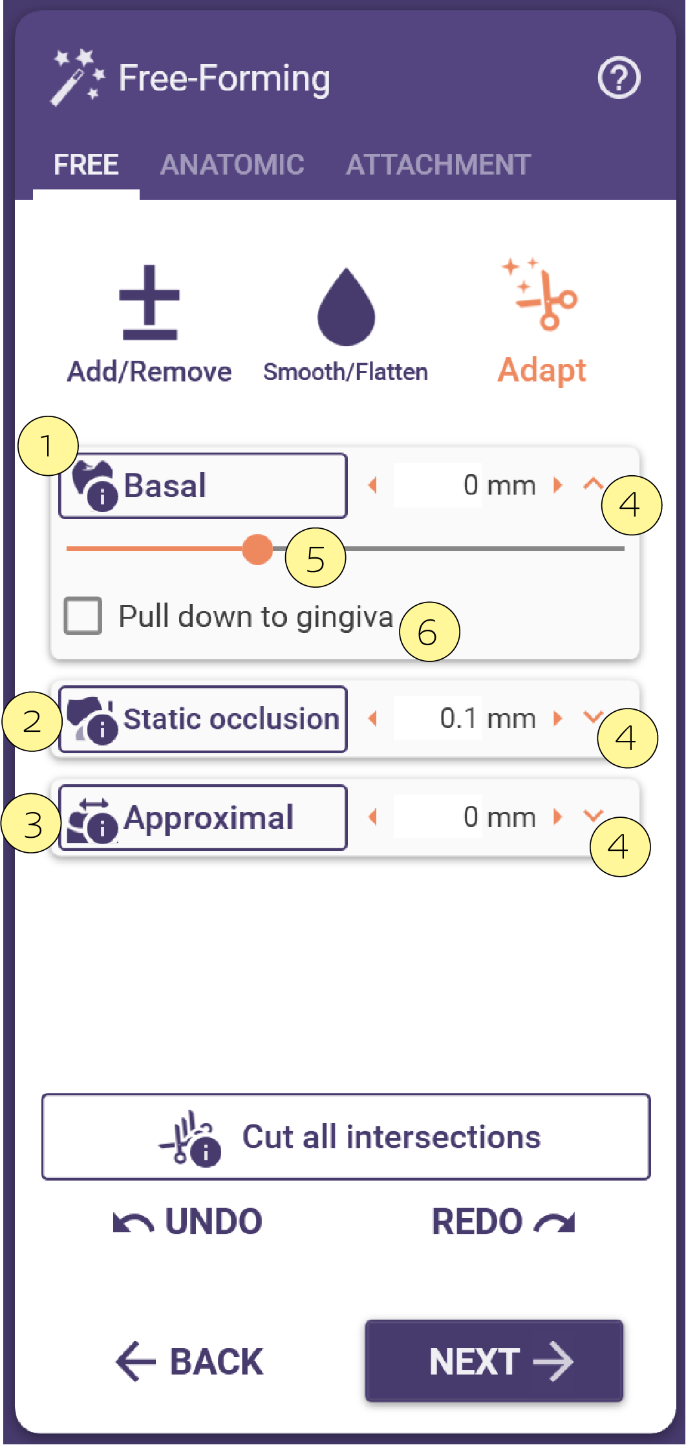Click the NEXT button

coord(494,1361)
